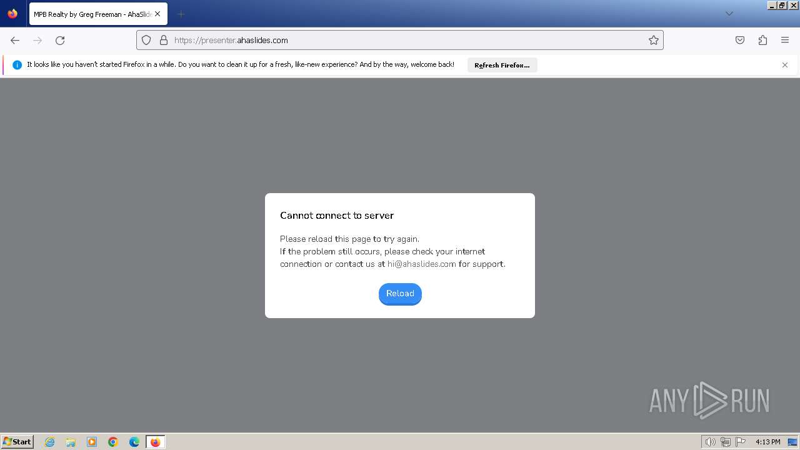The image size is (800, 450).
Task: Click the Refresh Firefox… button
Action: pyautogui.click(x=502, y=65)
